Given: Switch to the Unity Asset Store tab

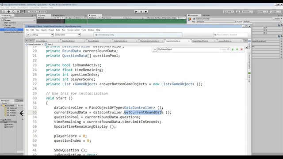Looking at the screenshot, I should (58, 15).
